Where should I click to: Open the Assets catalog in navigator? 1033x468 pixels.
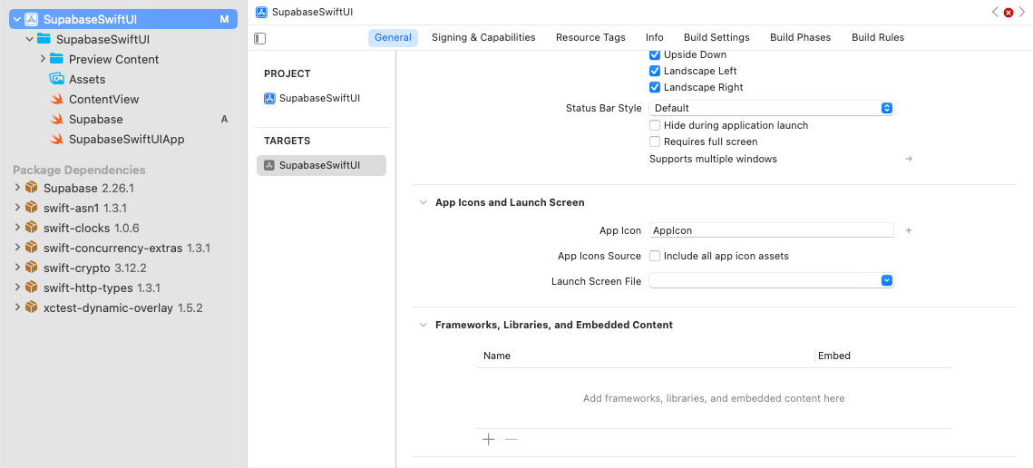pos(87,79)
